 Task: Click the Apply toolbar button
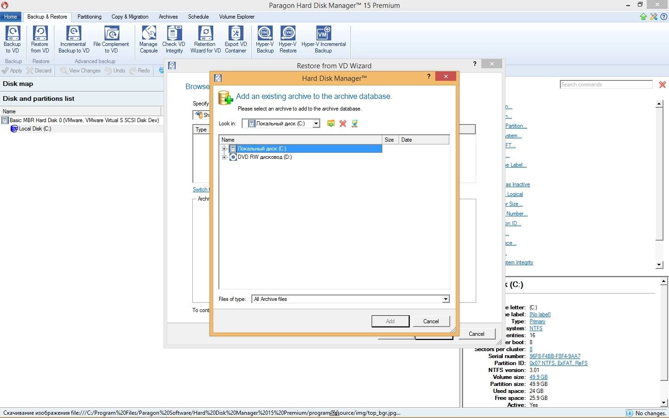coord(12,71)
